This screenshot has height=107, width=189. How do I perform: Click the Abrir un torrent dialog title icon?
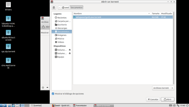point(52,2)
